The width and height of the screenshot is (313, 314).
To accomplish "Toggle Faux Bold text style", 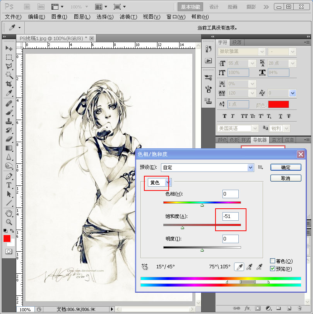I will [224, 116].
